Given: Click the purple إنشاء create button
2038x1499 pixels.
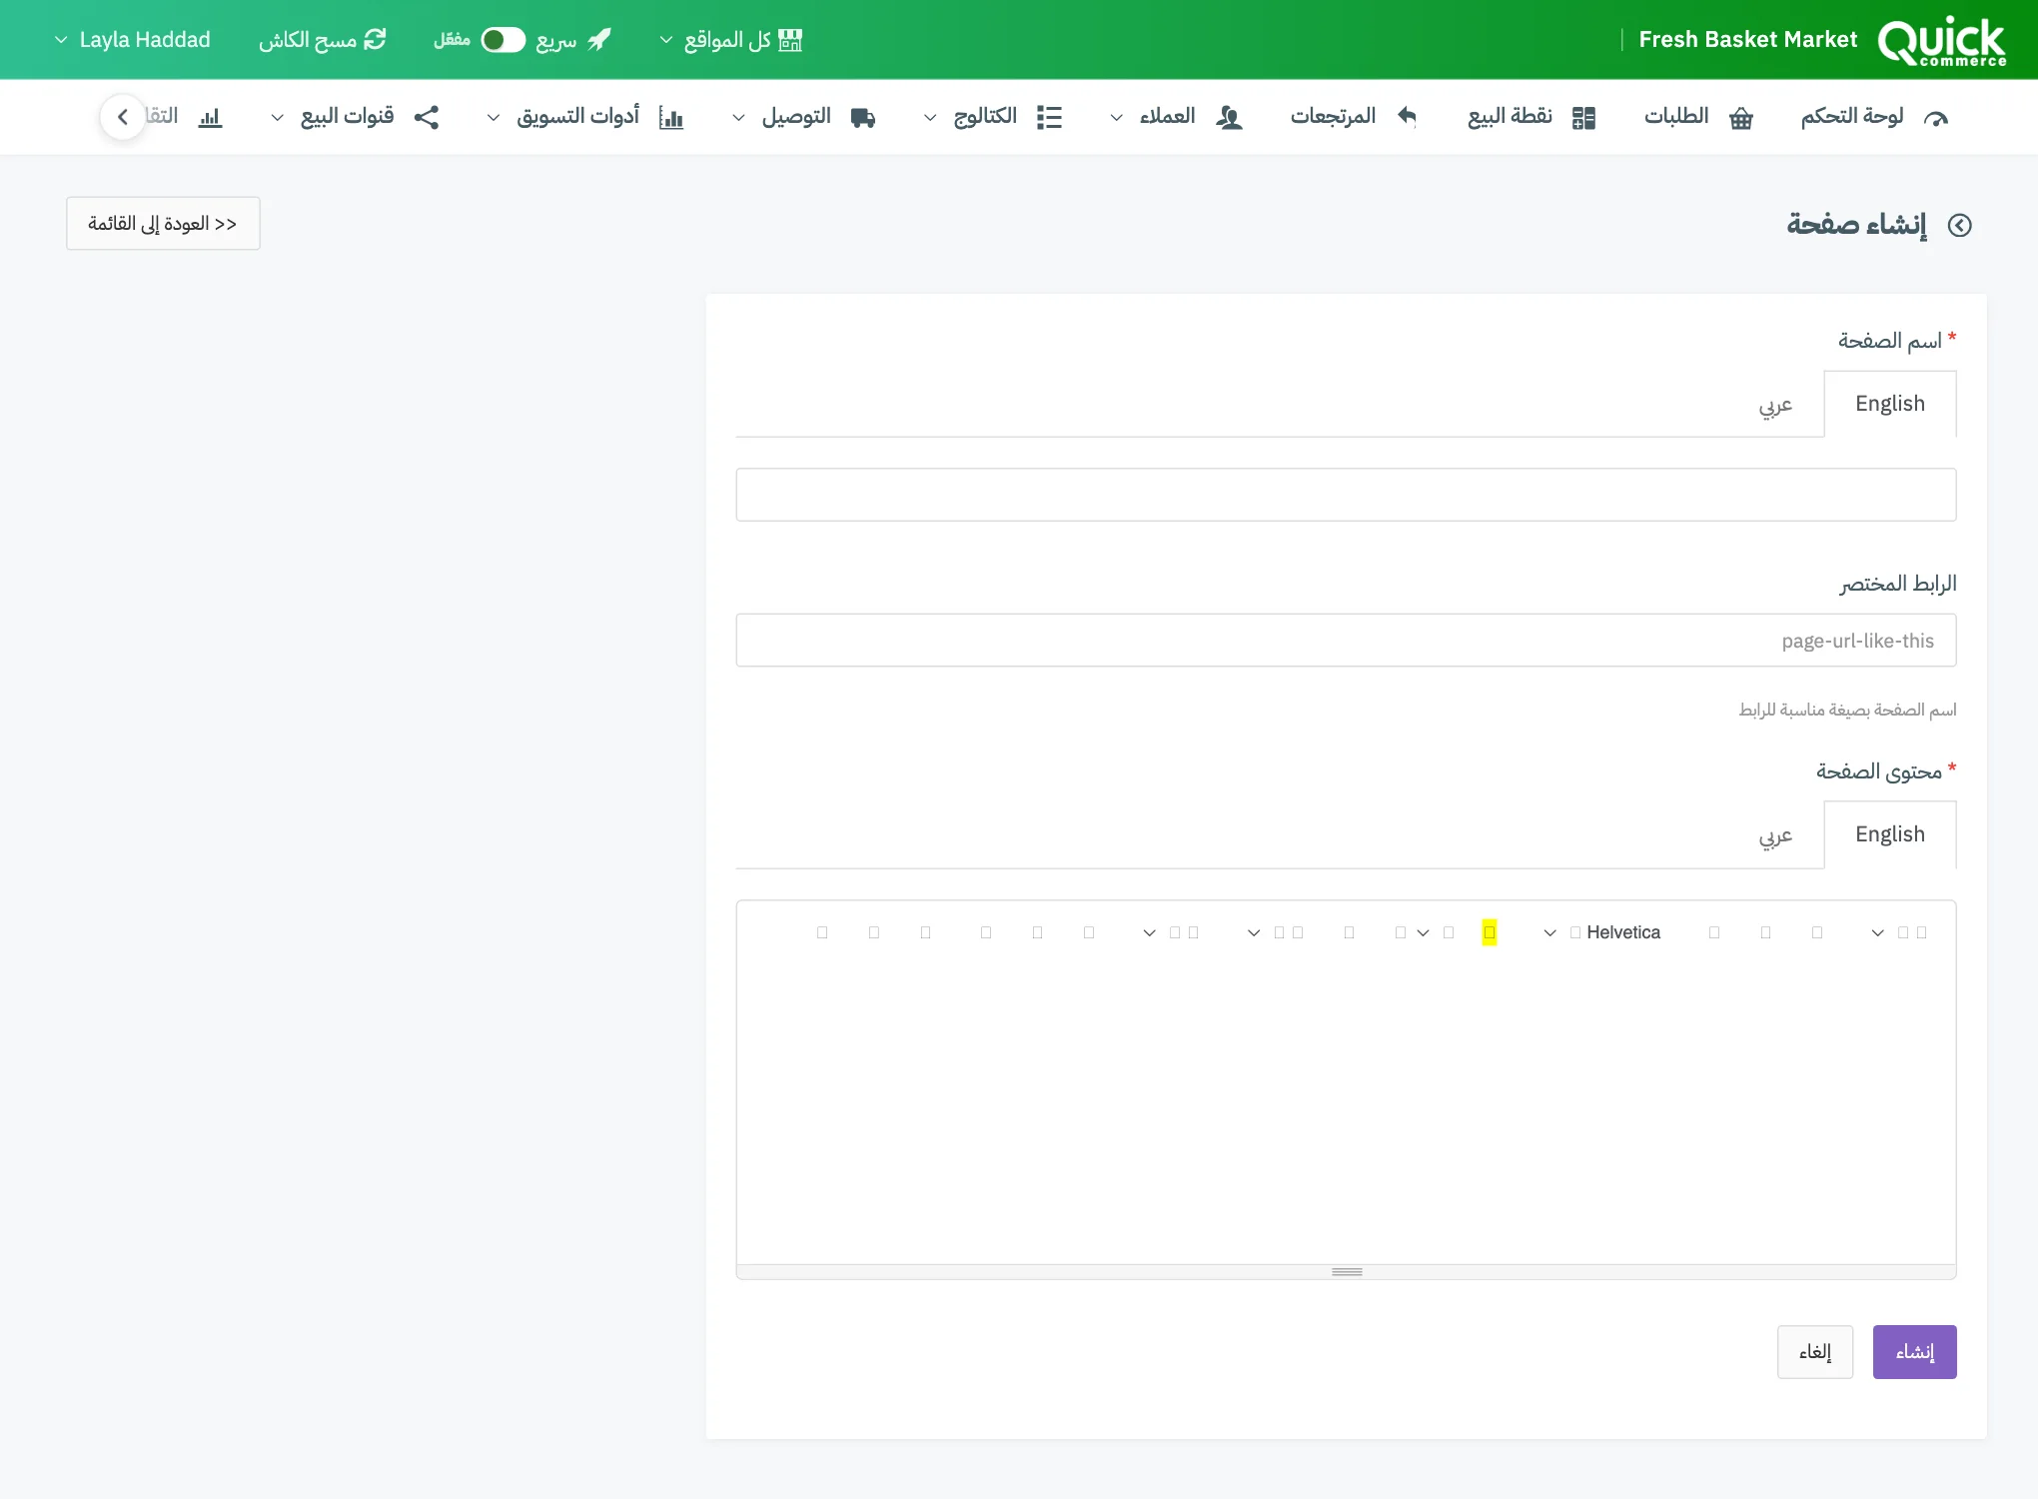Looking at the screenshot, I should tap(1914, 1352).
